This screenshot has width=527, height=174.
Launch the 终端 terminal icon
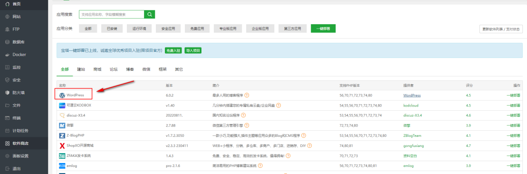8,118
